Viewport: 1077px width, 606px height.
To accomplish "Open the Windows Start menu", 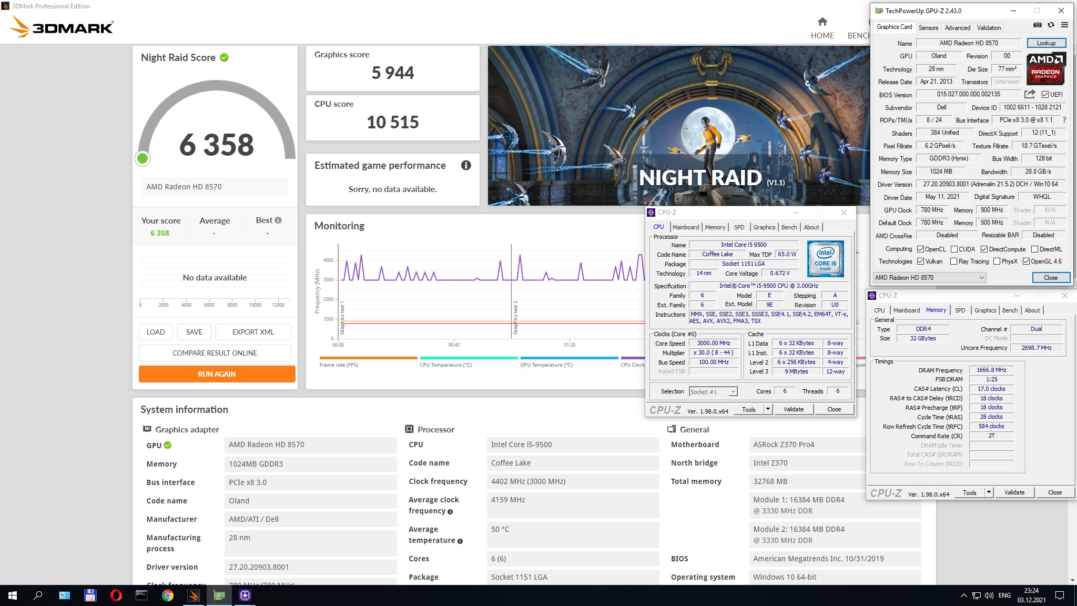I will click(13, 595).
